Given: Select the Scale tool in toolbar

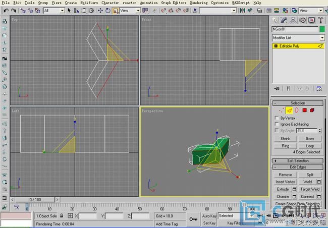Looking at the screenshot, I should [116, 11].
